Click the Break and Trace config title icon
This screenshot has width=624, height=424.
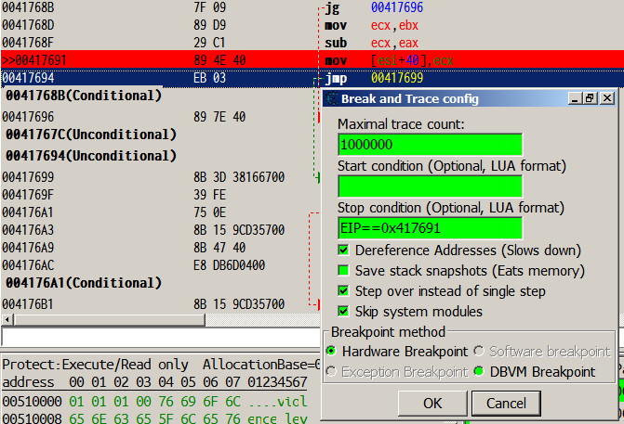click(x=331, y=97)
